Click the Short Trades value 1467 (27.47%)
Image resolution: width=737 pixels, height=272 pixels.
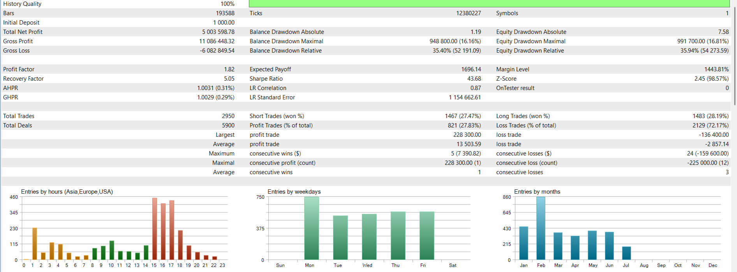pos(463,116)
